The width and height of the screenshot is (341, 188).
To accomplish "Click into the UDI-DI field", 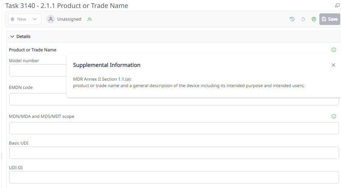I will coord(174,177).
